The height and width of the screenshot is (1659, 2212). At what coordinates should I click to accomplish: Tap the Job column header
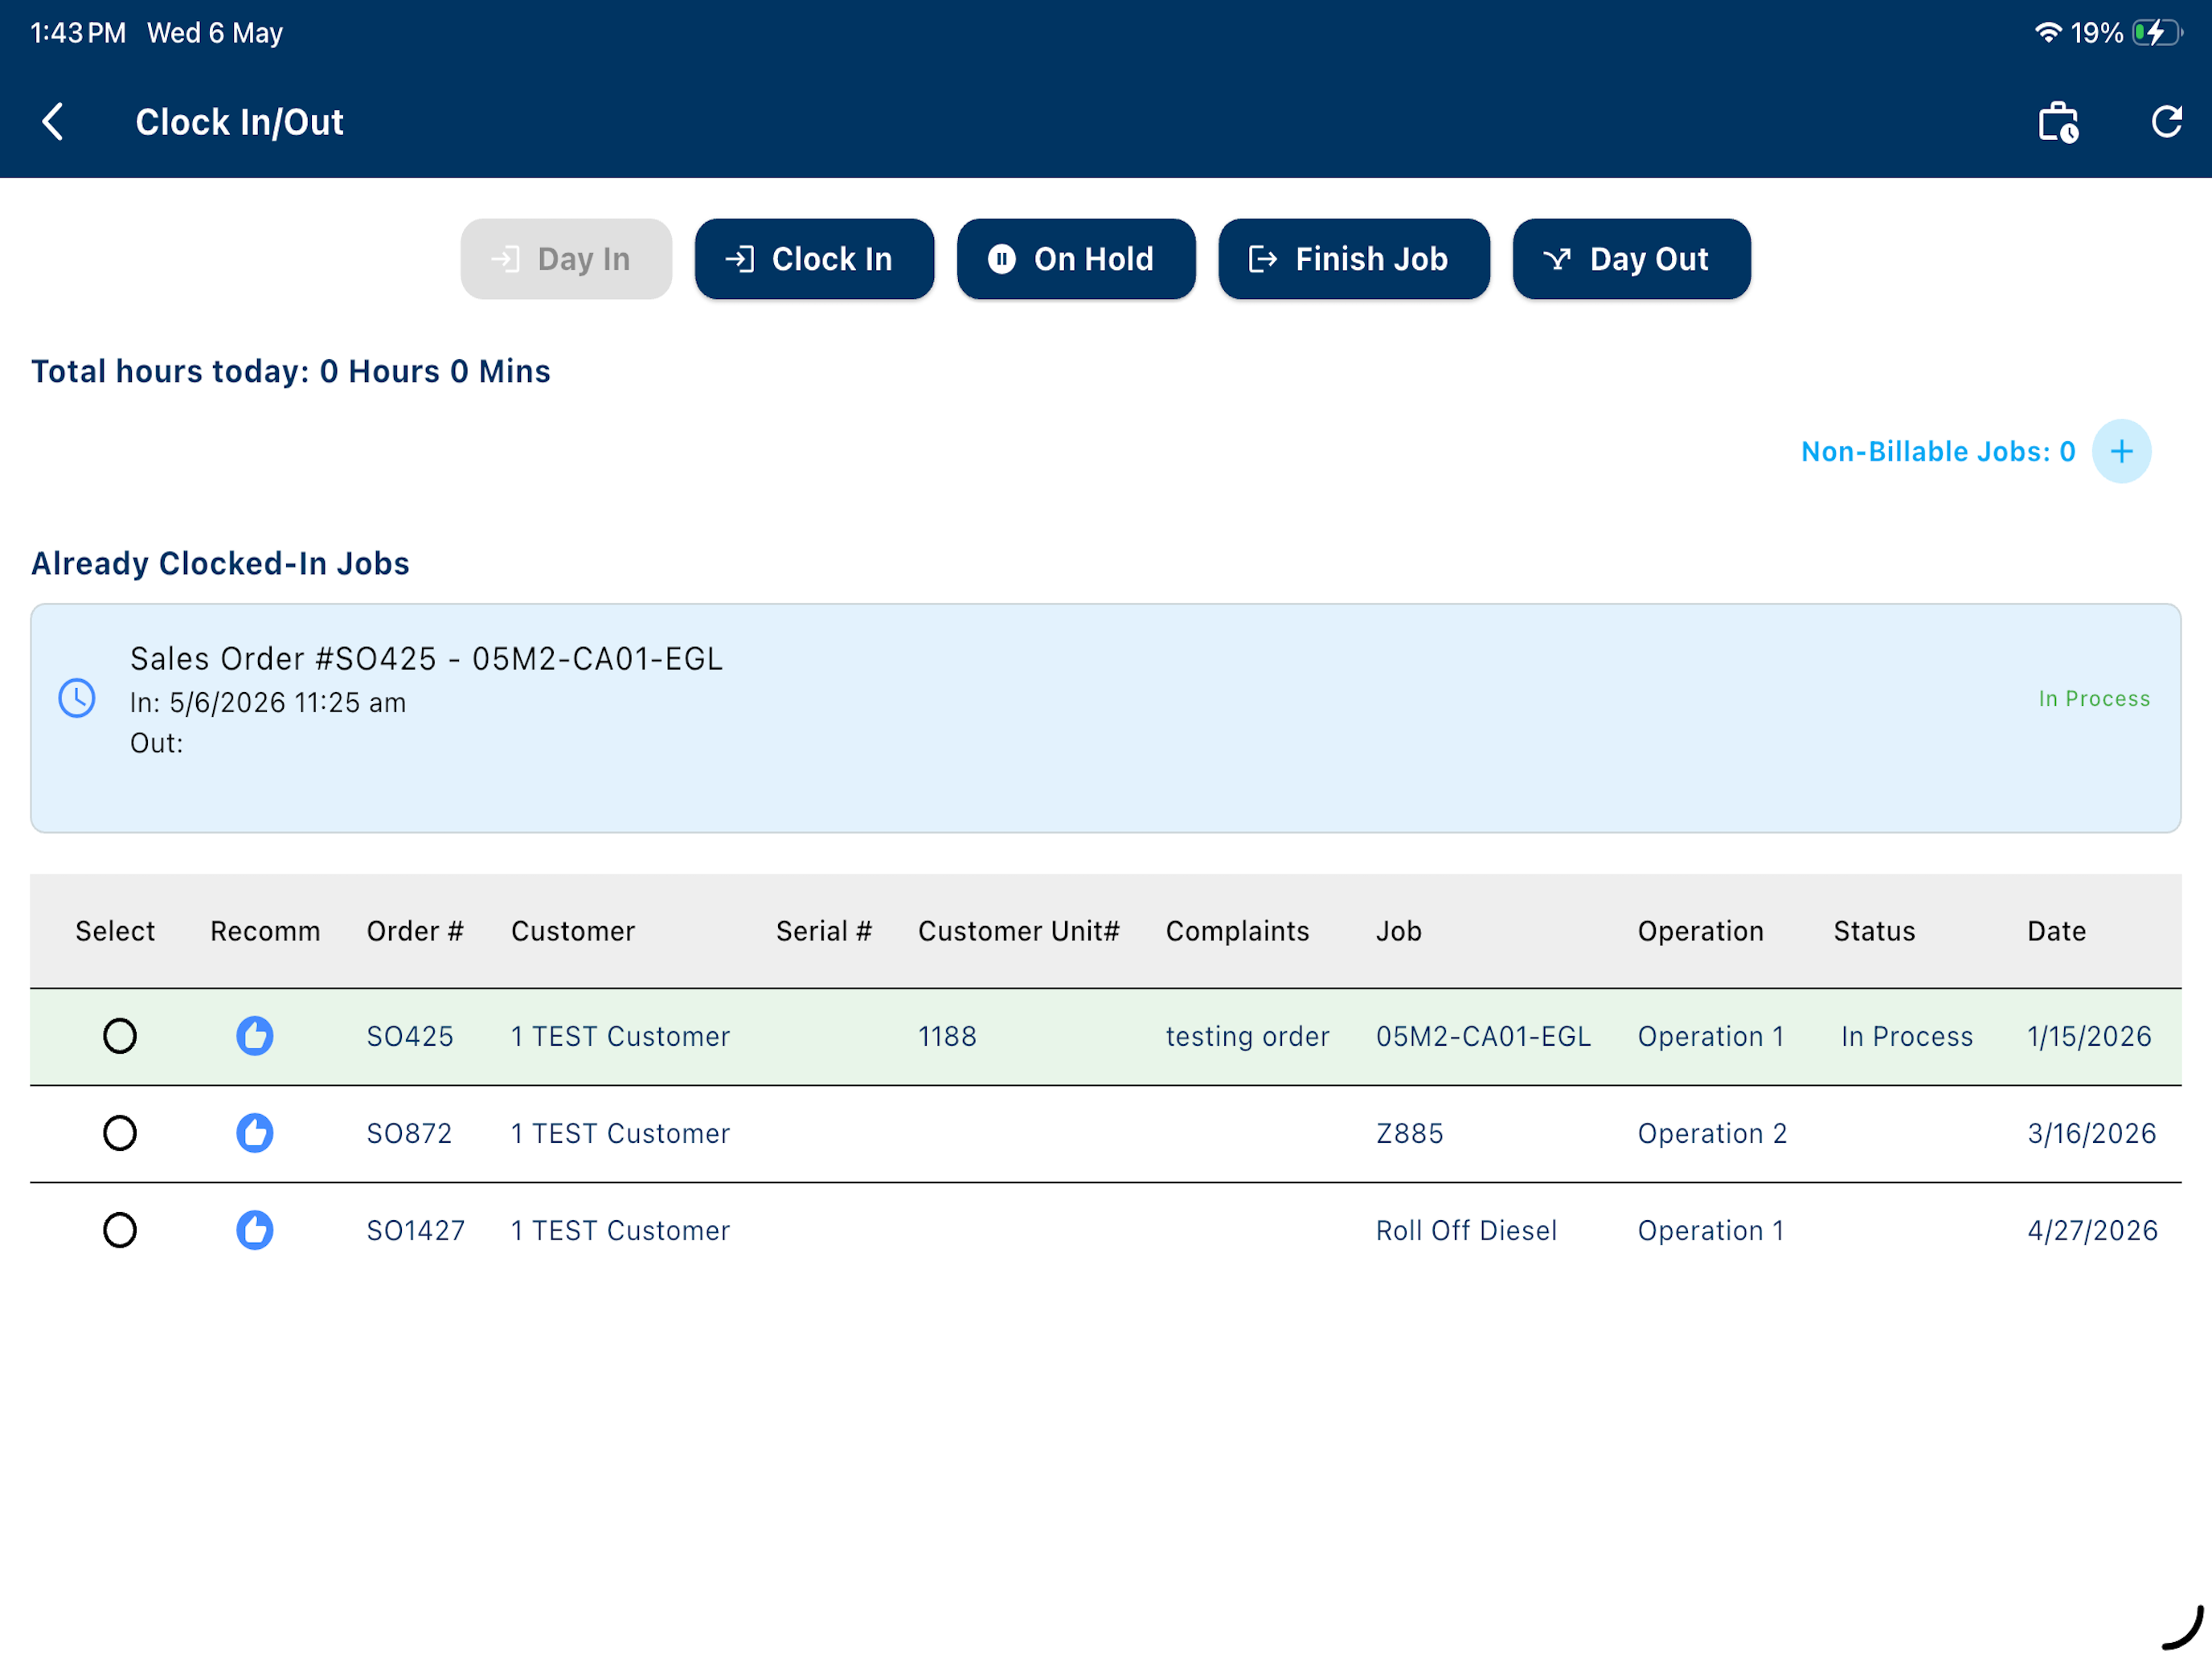click(1398, 931)
